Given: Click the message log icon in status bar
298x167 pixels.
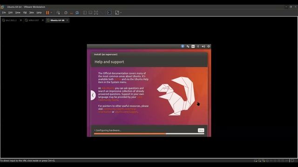Looking at the screenshot, I should (292, 161).
